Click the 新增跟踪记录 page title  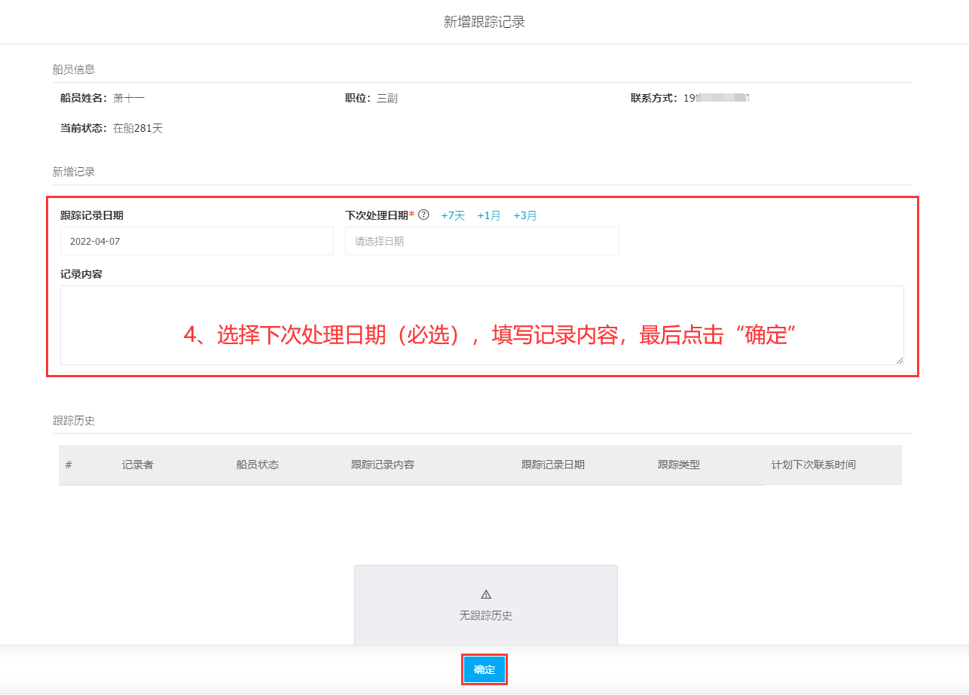pos(484,22)
